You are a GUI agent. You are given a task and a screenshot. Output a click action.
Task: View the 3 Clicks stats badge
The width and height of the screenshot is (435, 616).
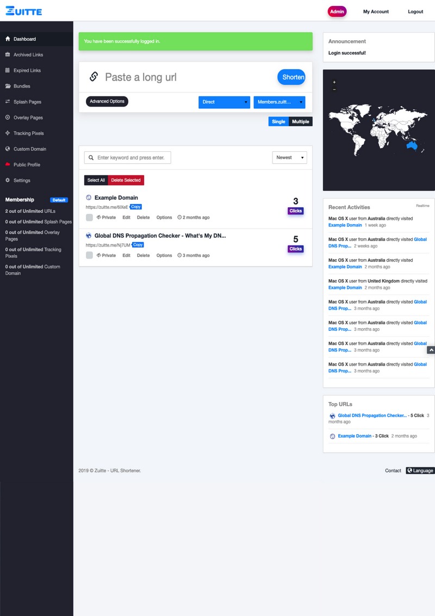[296, 211]
